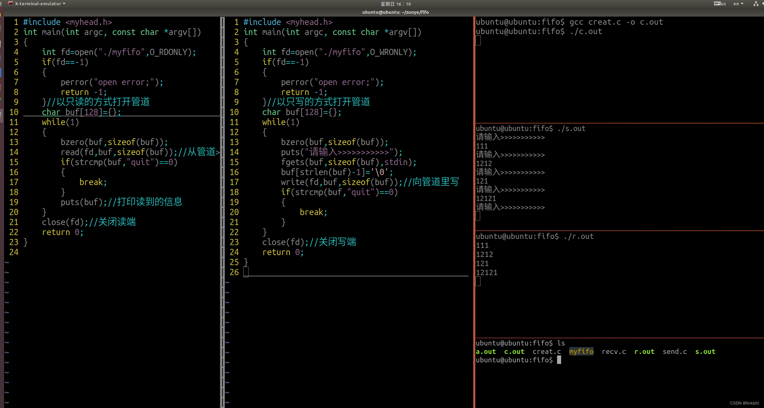The image size is (764, 408).
Task: Click the cursor at line 26 in the middle pane
Action: tap(246, 272)
